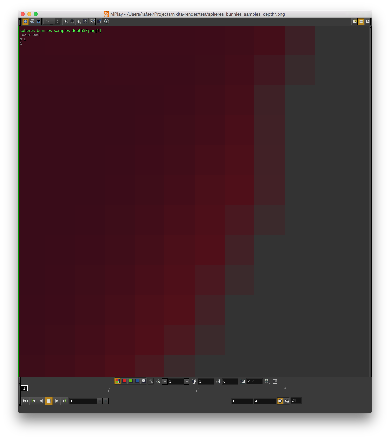The height and width of the screenshot is (439, 390).
Task: Toggle real-time playback clock icon
Action: [x=280, y=401]
